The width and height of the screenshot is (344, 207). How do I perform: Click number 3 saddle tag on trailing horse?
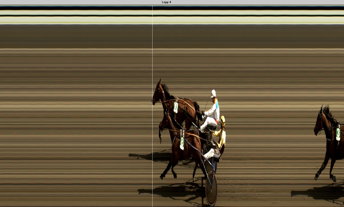(338, 134)
